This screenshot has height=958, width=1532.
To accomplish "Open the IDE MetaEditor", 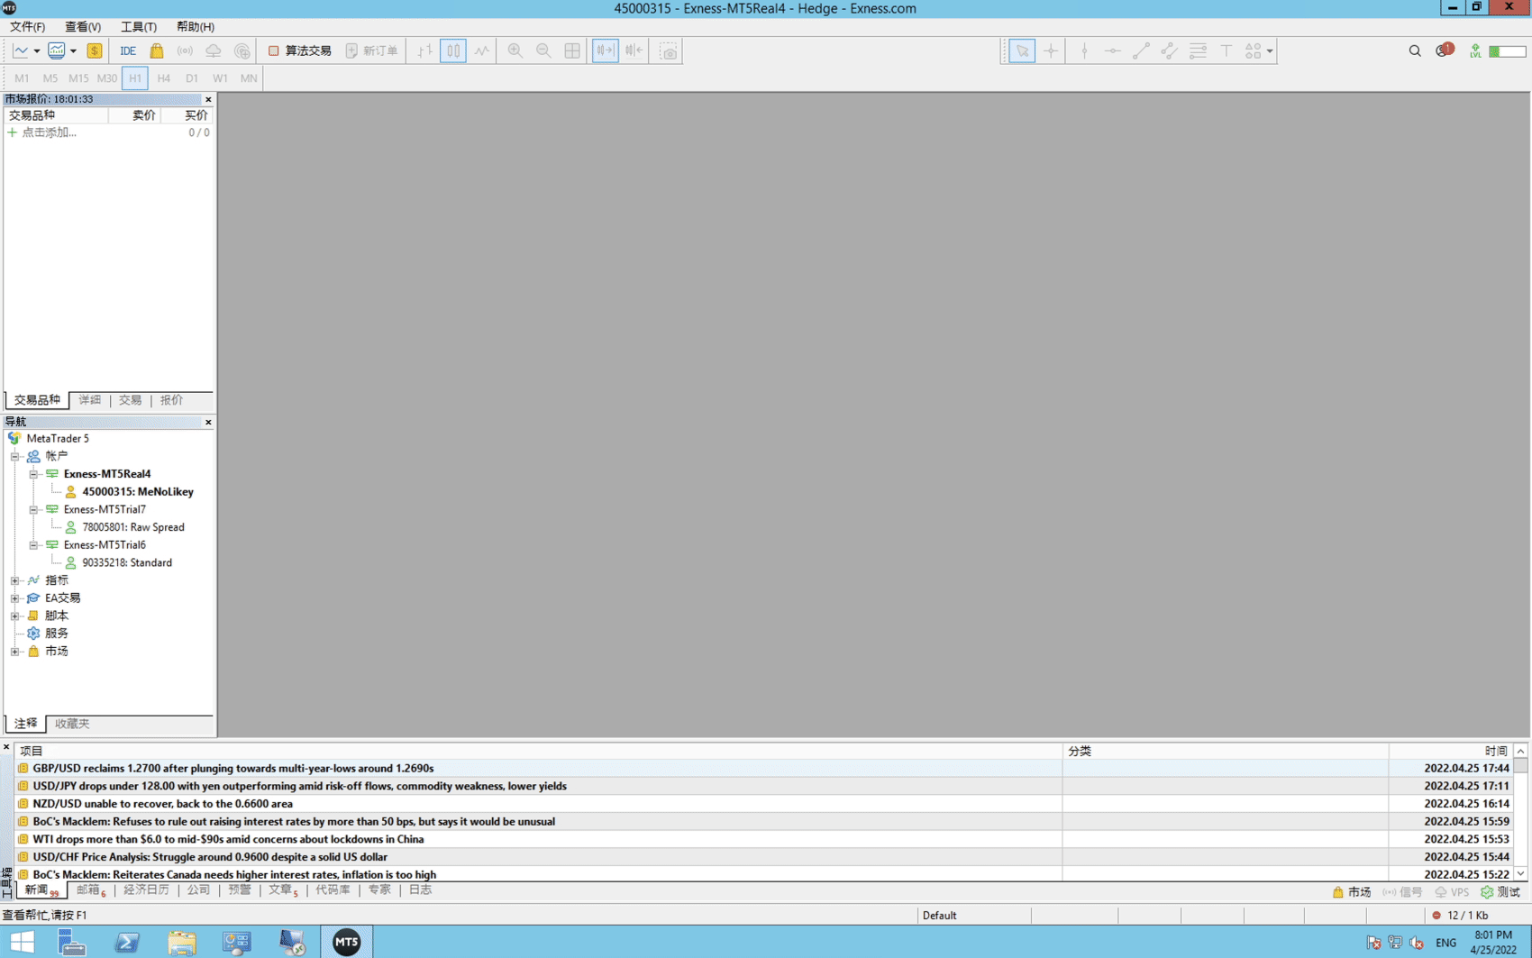I will (128, 51).
